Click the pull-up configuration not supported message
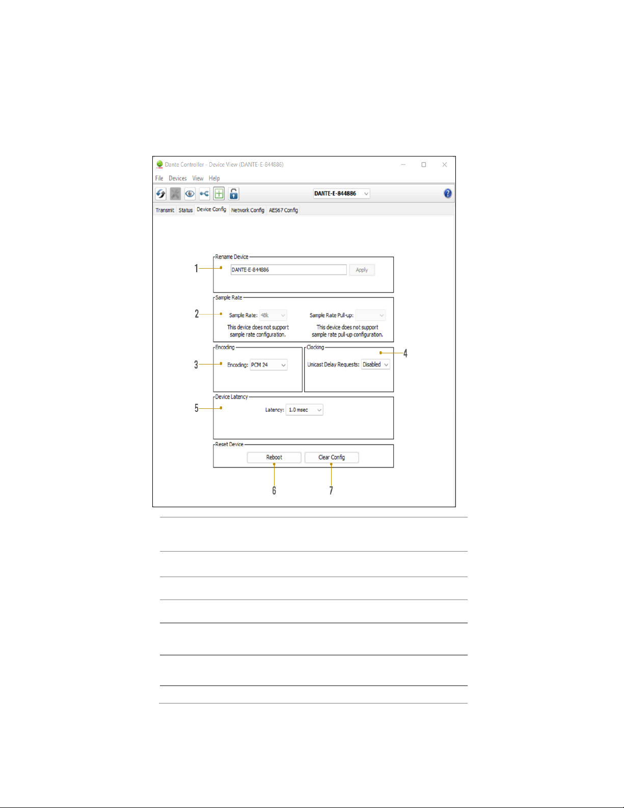Image resolution: width=624 pixels, height=808 pixels. 347,331
